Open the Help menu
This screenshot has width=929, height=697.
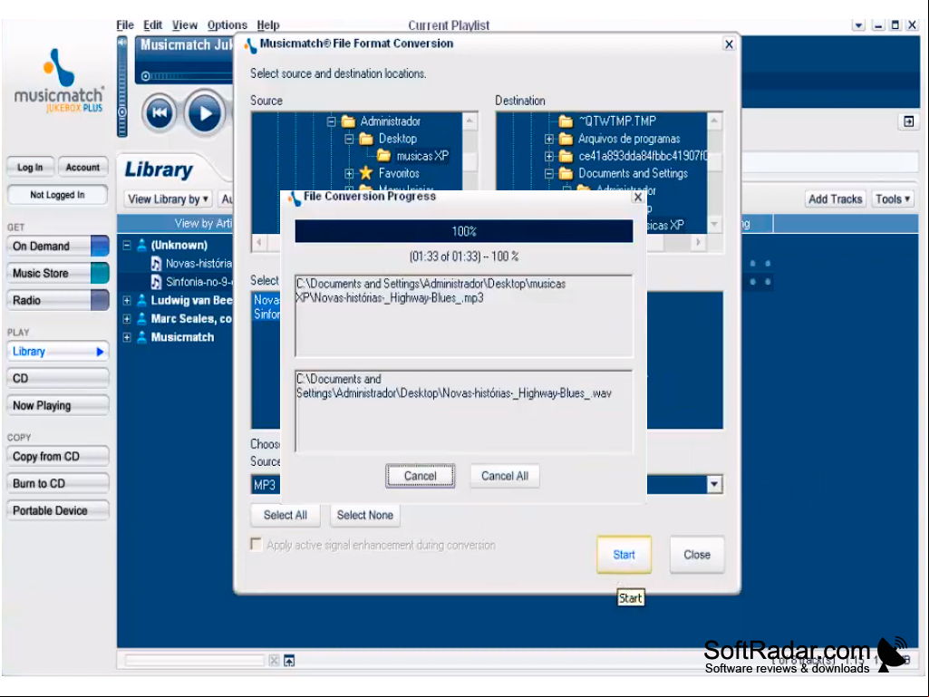click(267, 24)
